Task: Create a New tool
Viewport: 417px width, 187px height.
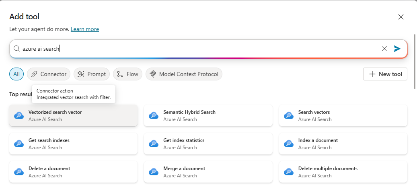Action: click(385, 74)
